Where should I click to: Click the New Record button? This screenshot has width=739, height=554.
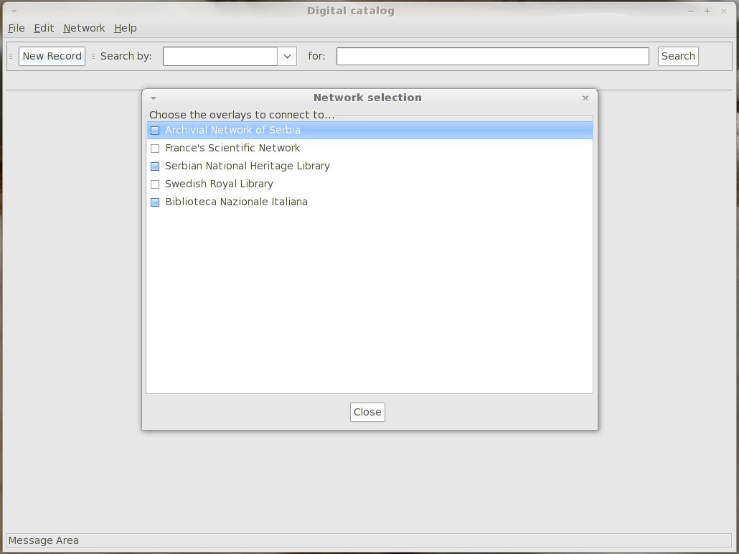pos(52,56)
